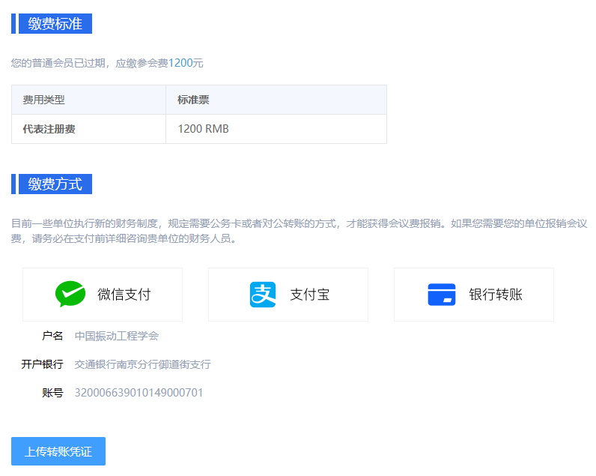Click the bank name 交通银行南京分行御道街支行
Image resolution: width=596 pixels, height=476 pixels.
(142, 364)
